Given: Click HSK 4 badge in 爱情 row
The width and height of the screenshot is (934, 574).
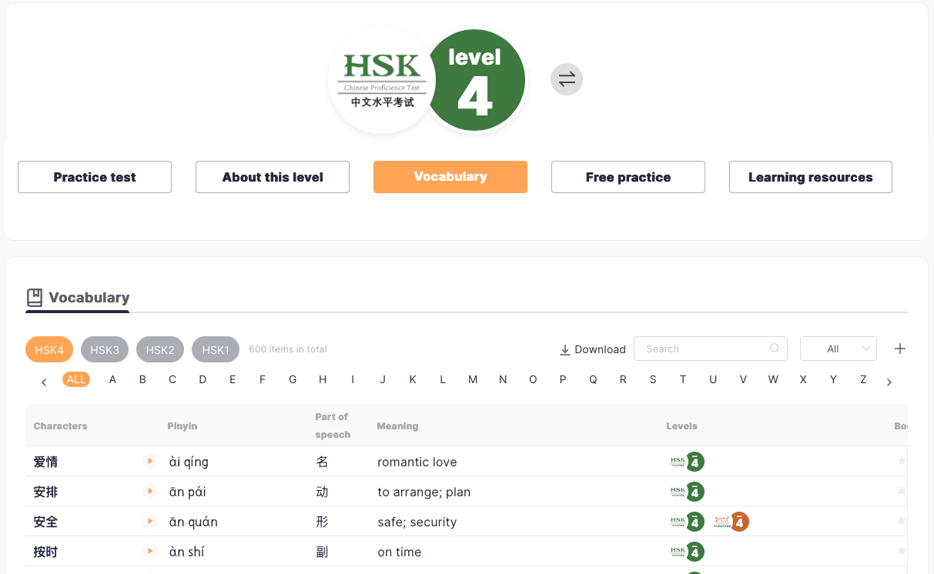Looking at the screenshot, I should tap(687, 462).
